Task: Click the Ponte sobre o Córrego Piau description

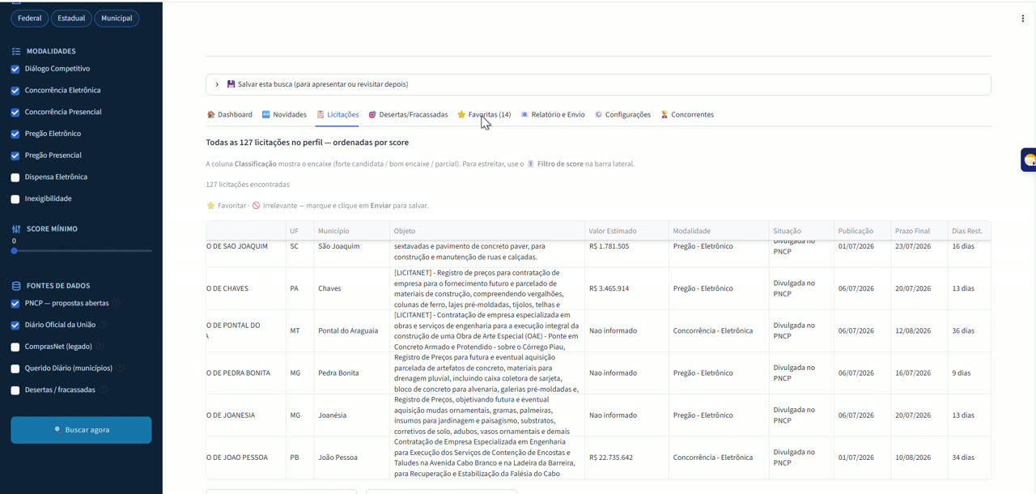Action: tap(487, 330)
